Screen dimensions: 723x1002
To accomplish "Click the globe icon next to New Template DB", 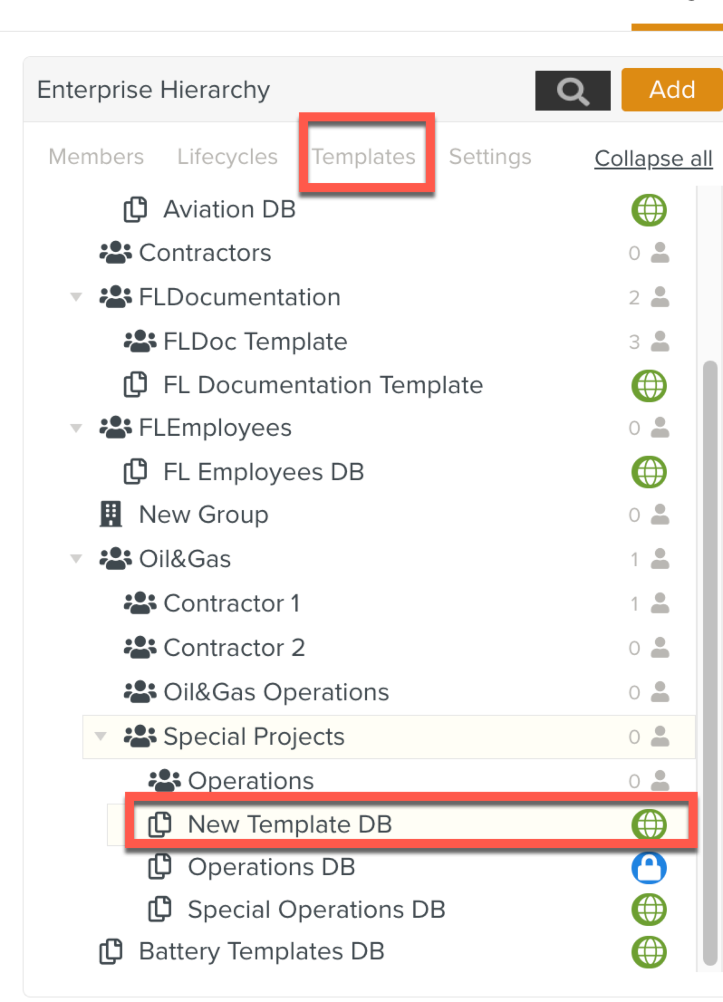I will pos(649,824).
